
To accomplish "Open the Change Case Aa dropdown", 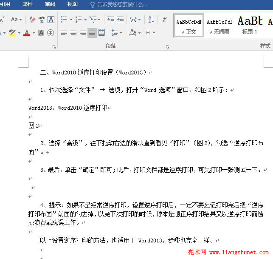I will point(16,20).
